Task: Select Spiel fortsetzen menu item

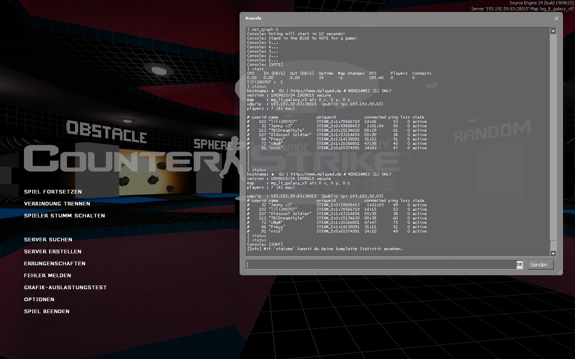Action: coord(53,192)
